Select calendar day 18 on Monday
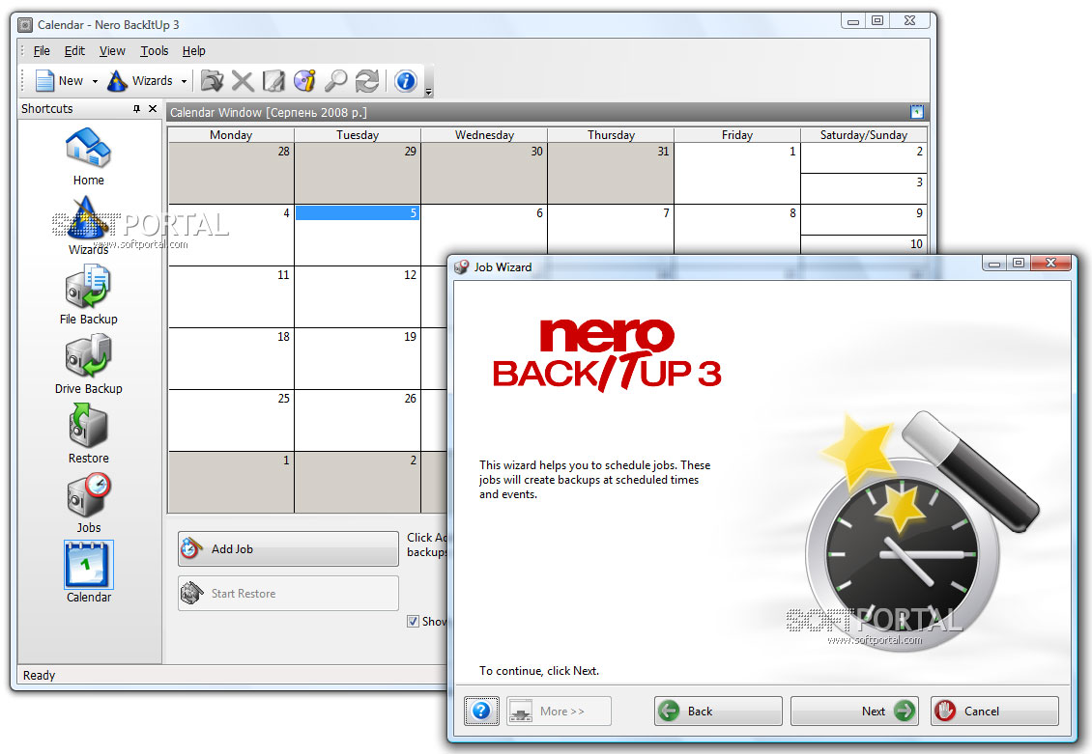This screenshot has width=1092, height=754. pos(231,359)
